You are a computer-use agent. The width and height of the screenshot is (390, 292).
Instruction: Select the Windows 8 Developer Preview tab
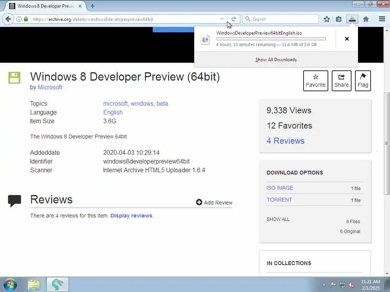pyautogui.click(x=45, y=6)
